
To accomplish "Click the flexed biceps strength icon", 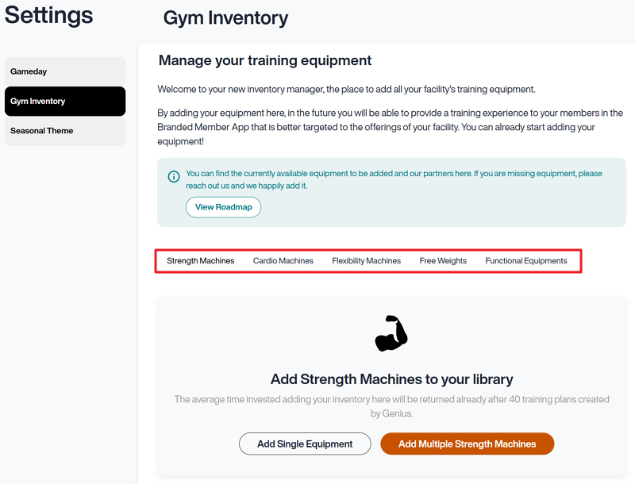I will [391, 333].
